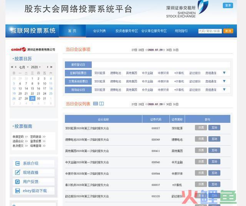Image resolution: width=246 pixels, height=206 pixels.
Task: Click 互动 button for 深圳能源 meeting
Action: [x=214, y=128]
